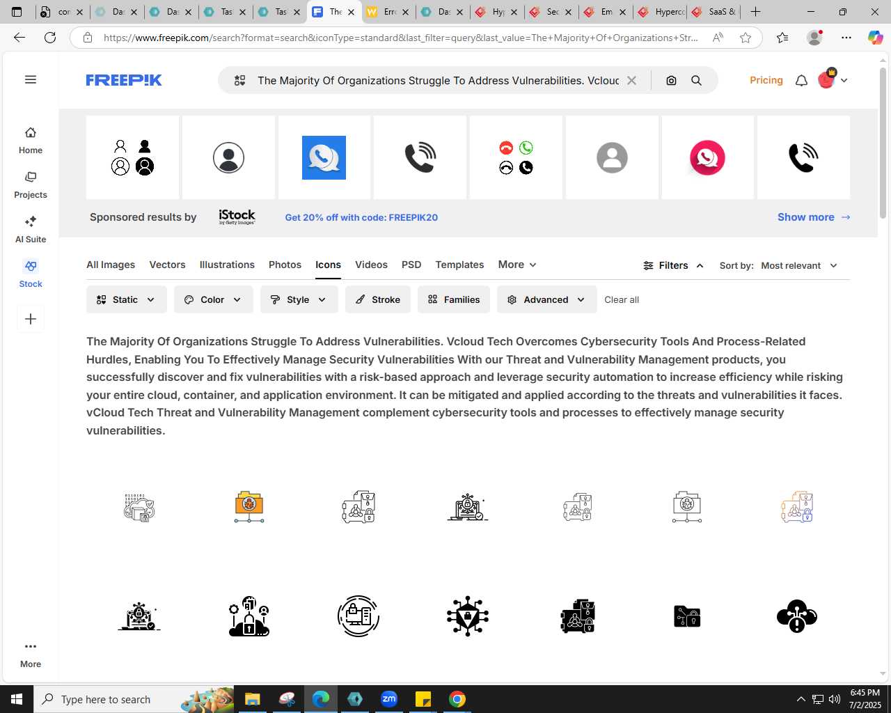This screenshot has width=891, height=713.
Task: Click the browser address bar
Action: [400, 38]
